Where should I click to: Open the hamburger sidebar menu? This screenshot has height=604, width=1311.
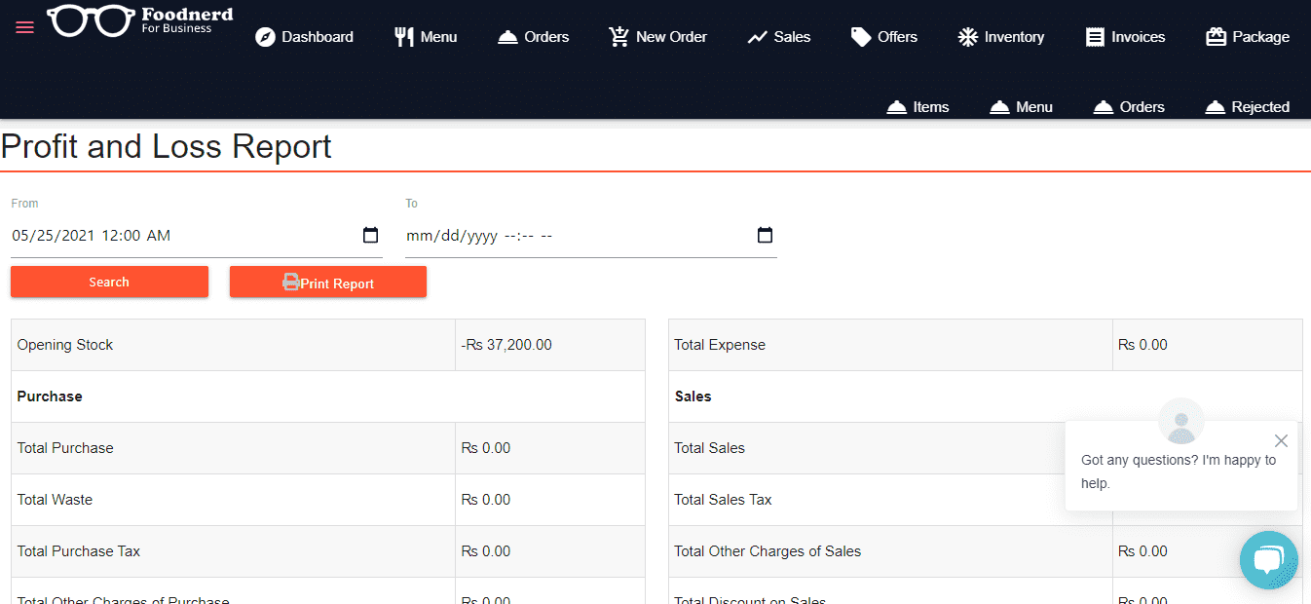click(24, 27)
